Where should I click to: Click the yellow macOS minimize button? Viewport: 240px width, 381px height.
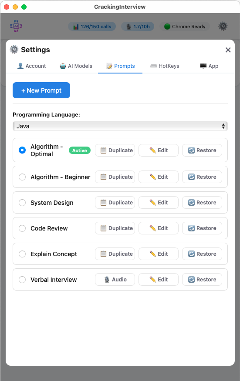click(x=15, y=7)
